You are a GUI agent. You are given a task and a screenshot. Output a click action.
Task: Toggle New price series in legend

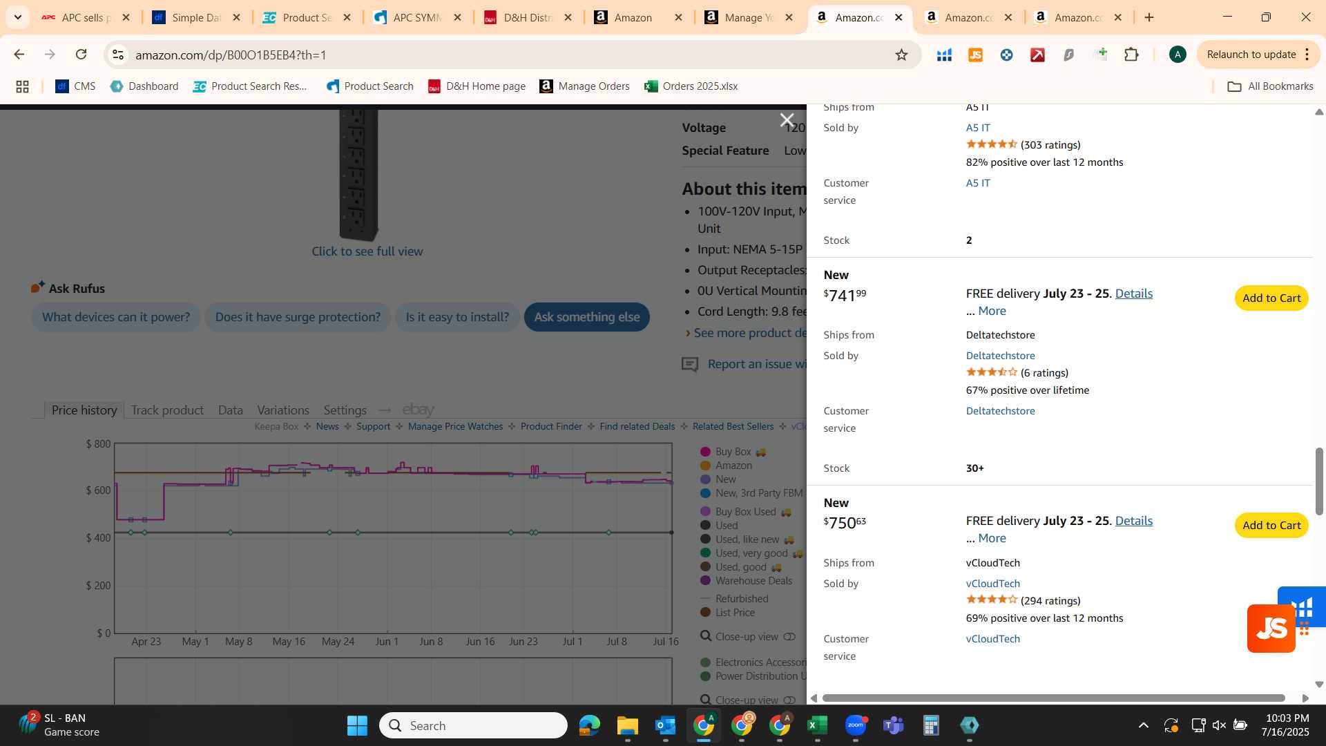coord(718,479)
